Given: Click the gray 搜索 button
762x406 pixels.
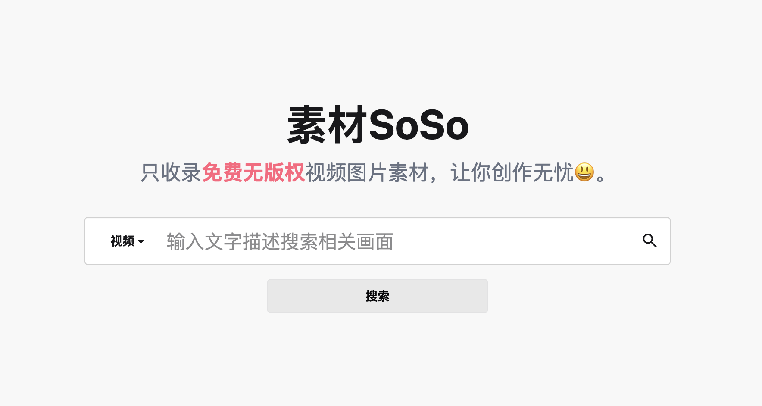Looking at the screenshot, I should click(x=377, y=296).
